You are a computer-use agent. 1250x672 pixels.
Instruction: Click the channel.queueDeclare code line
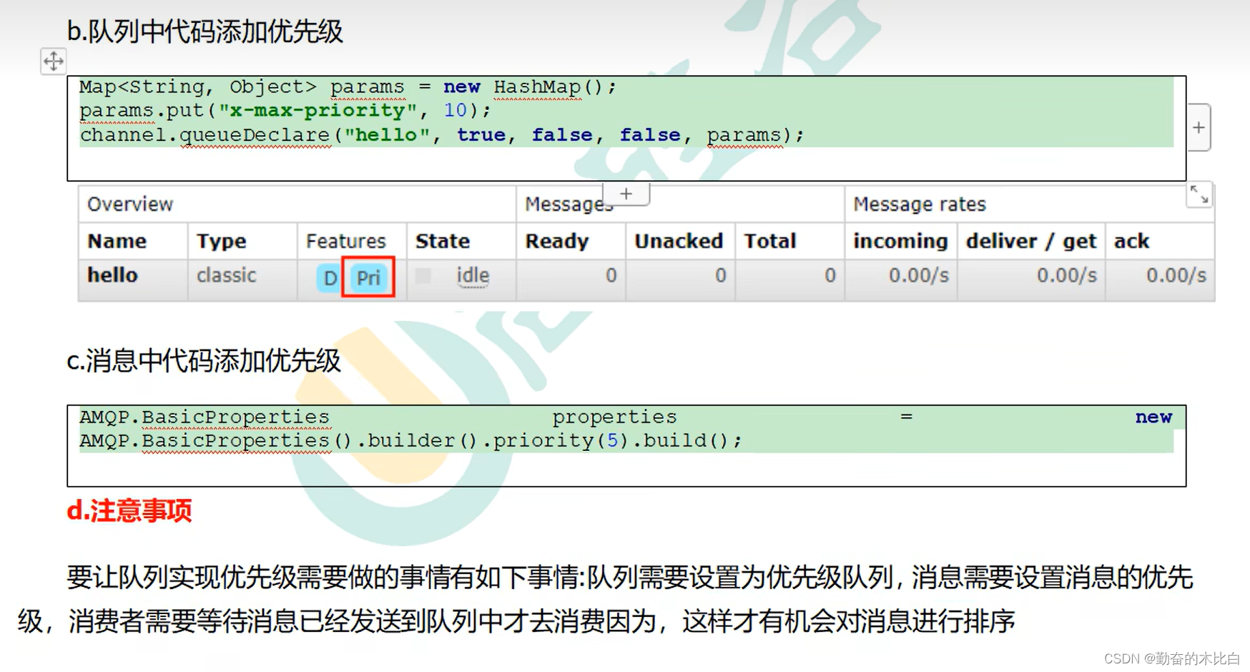coord(441,135)
